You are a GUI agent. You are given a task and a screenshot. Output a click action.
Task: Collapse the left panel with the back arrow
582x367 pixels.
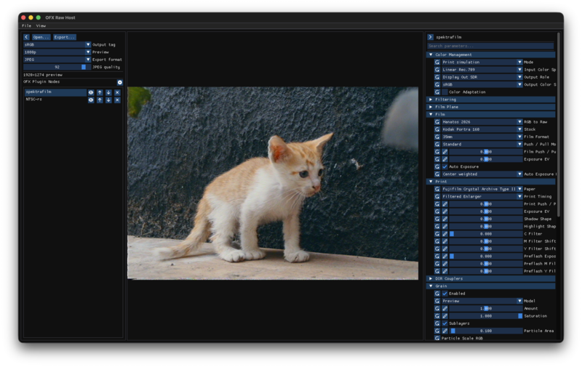(x=26, y=37)
